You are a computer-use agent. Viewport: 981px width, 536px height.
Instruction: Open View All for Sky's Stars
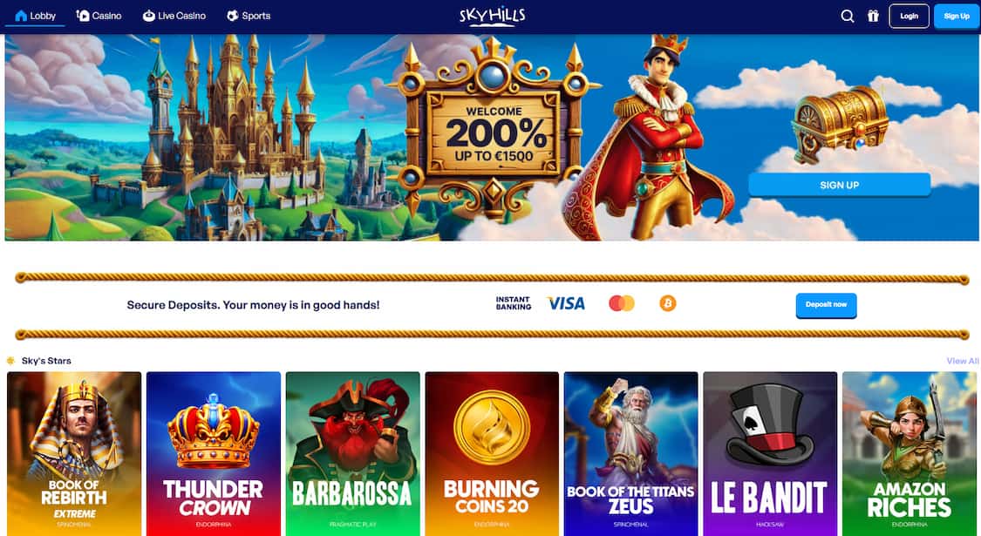click(962, 361)
